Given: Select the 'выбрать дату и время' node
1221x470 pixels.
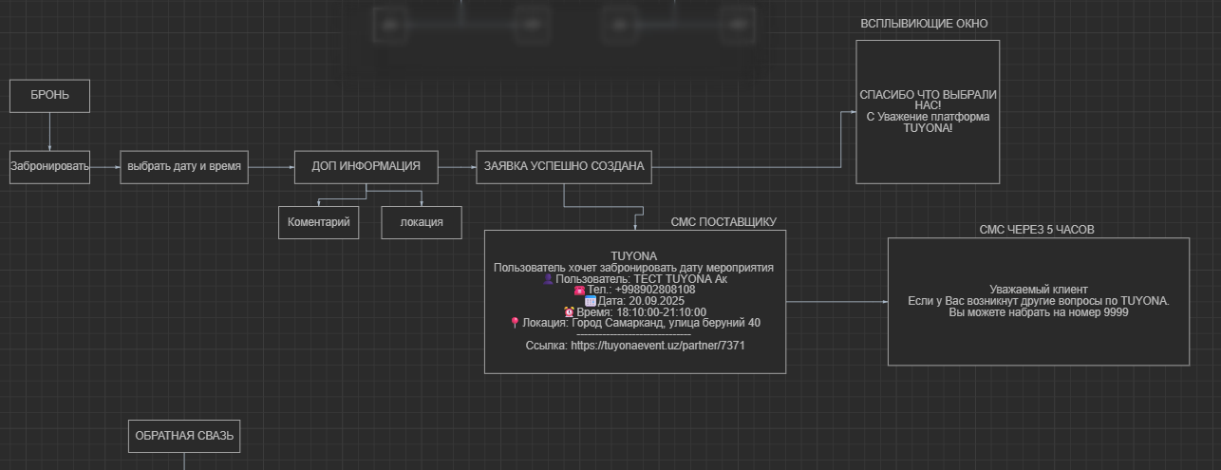Looking at the screenshot, I should click(x=184, y=167).
